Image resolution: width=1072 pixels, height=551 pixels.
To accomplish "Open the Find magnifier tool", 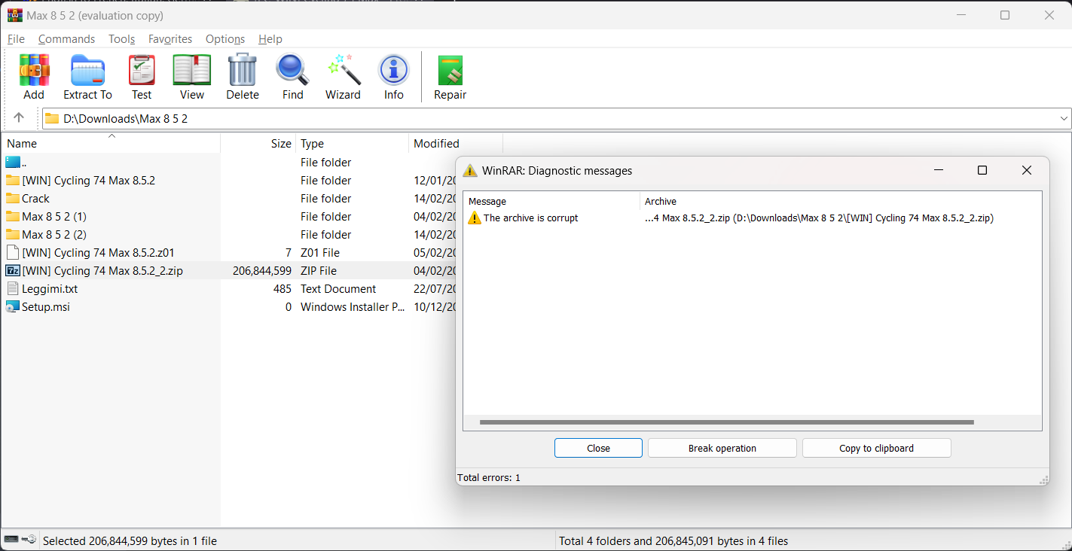I will [x=292, y=70].
